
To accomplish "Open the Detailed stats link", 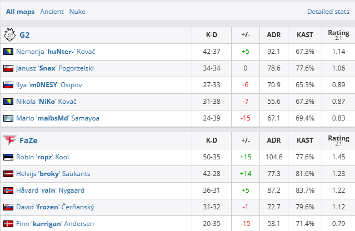I will pyautogui.click(x=328, y=12).
